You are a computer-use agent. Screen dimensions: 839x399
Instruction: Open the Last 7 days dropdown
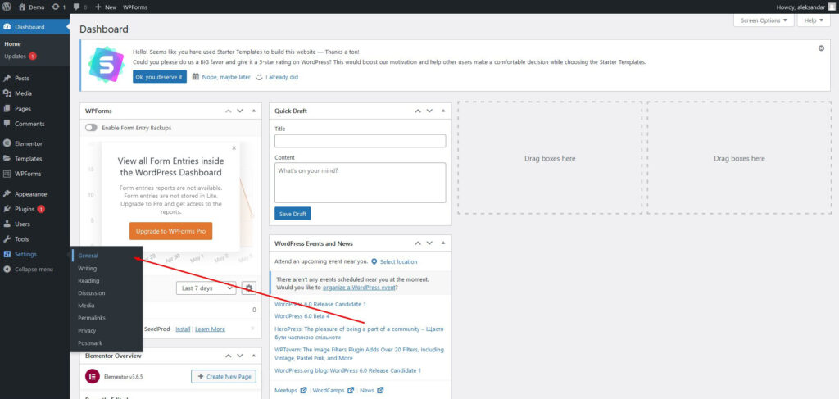[206, 288]
